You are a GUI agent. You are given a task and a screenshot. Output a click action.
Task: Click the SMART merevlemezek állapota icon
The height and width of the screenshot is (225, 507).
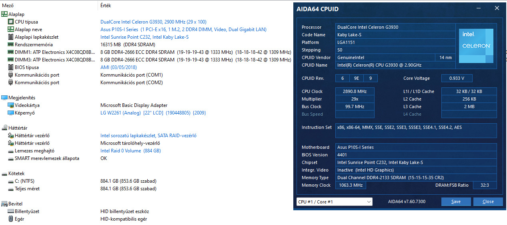click(x=11, y=158)
